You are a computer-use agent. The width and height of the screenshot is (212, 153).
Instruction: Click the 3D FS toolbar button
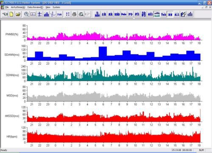(x=144, y=14)
